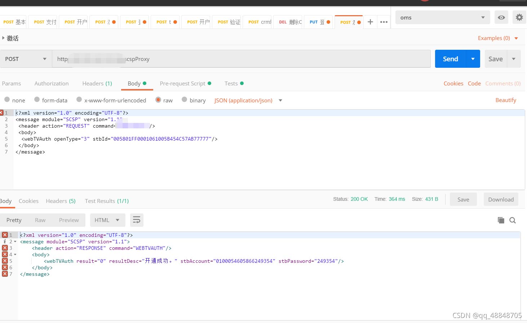
Task: Select x-www-form-urlencoded body type
Action: click(79, 99)
